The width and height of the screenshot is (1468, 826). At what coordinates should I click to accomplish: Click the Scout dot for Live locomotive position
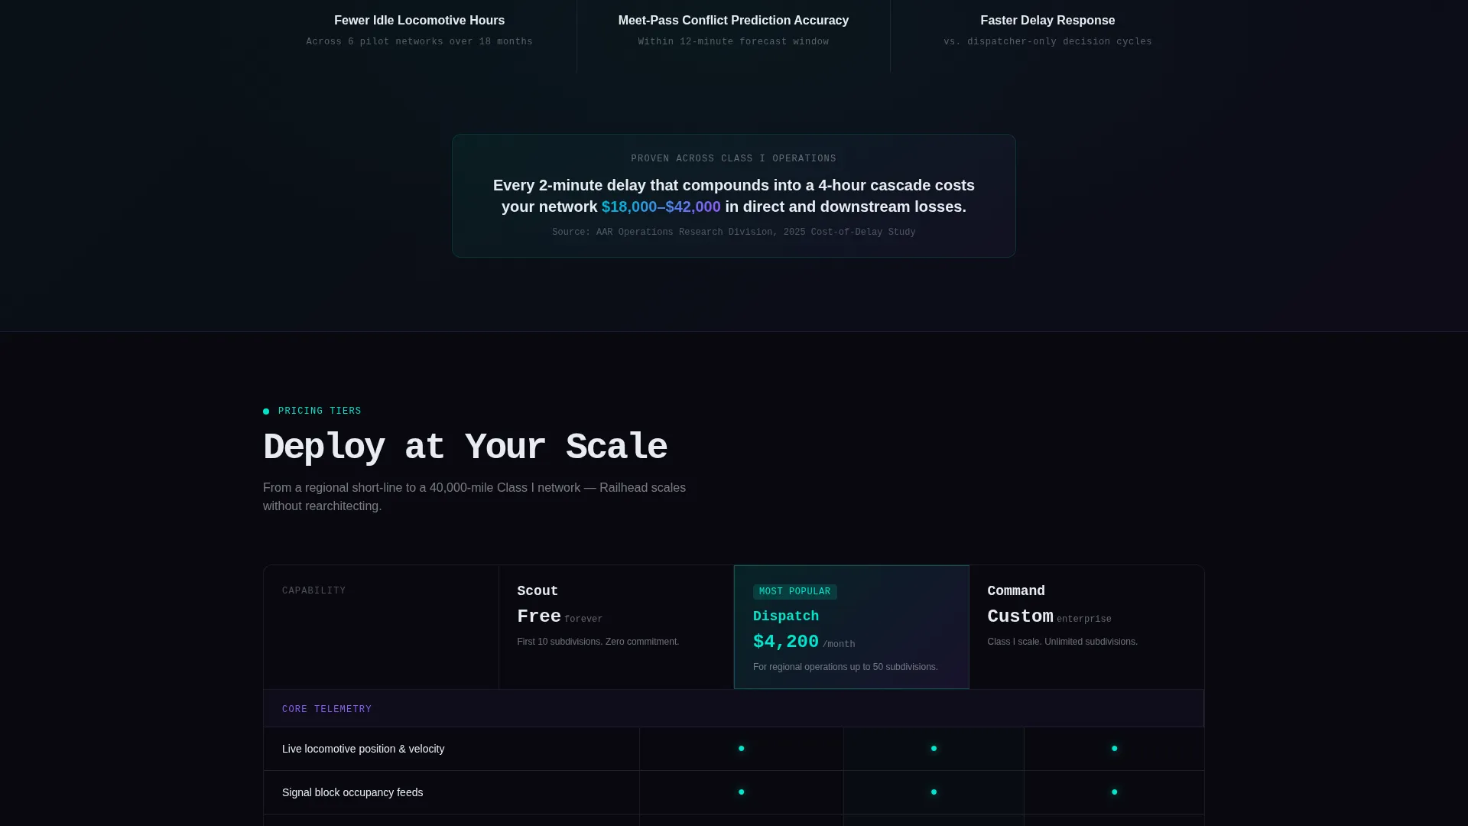click(x=741, y=749)
